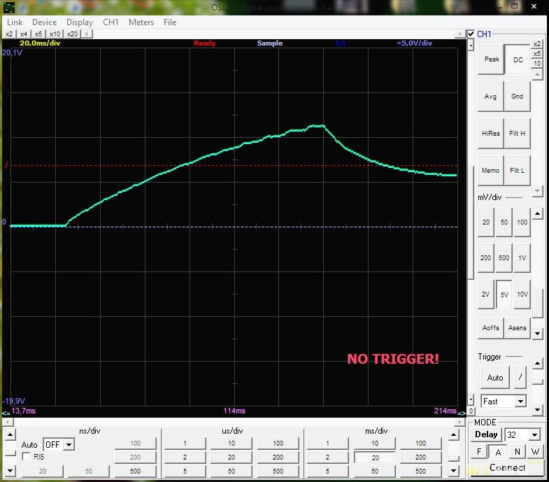The height and width of the screenshot is (482, 549).
Task: Set sensitivity to 2V per division
Action: (486, 295)
